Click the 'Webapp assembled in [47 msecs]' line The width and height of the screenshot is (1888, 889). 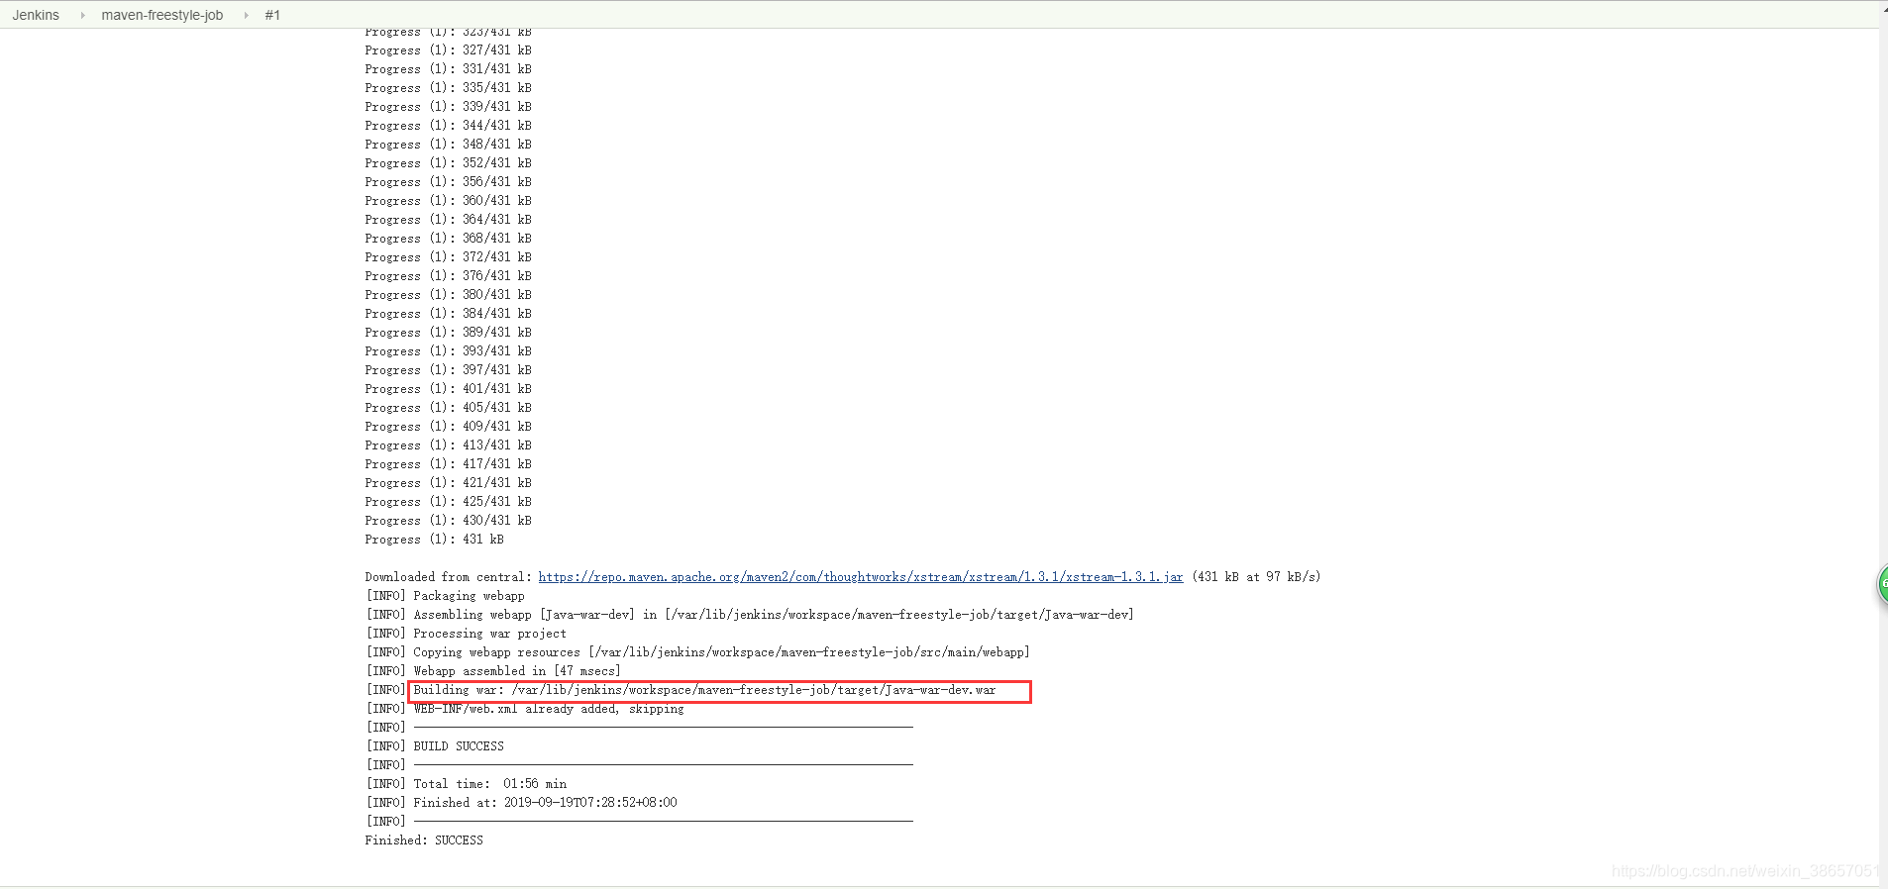pos(493,671)
